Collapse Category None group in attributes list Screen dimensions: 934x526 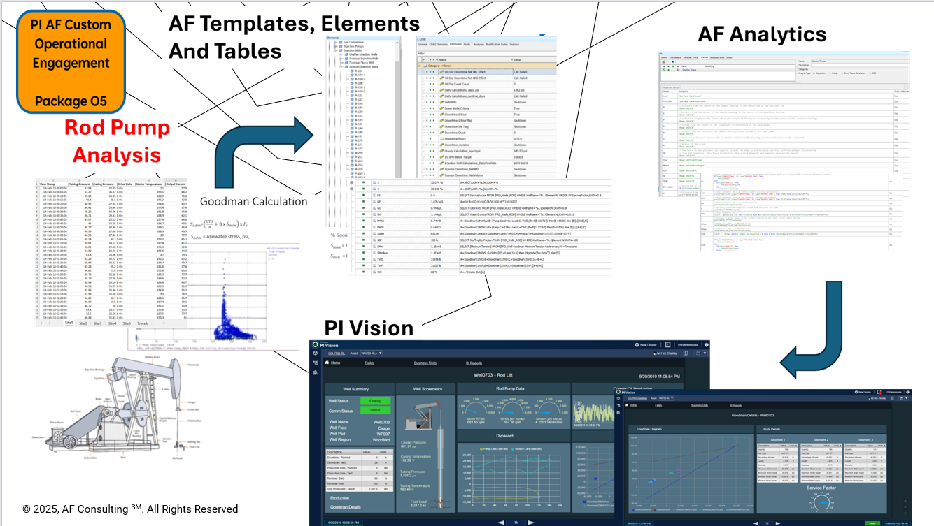point(419,66)
